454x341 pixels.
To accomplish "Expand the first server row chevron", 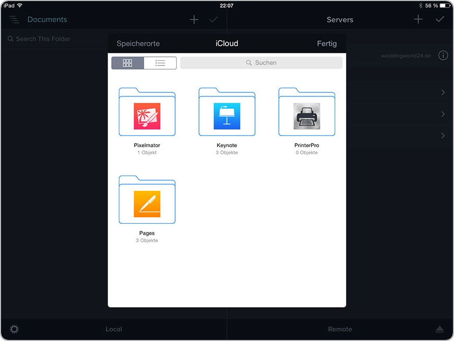I will click(x=443, y=92).
